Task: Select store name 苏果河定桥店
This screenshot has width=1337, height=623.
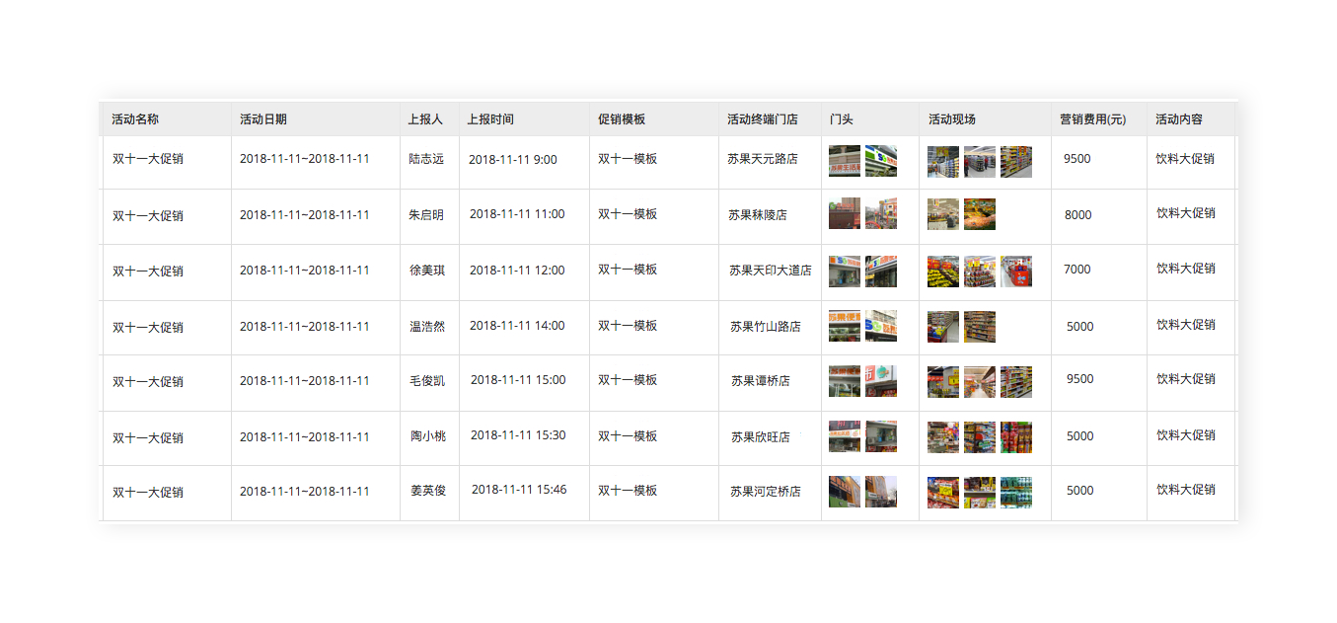Action: click(765, 492)
